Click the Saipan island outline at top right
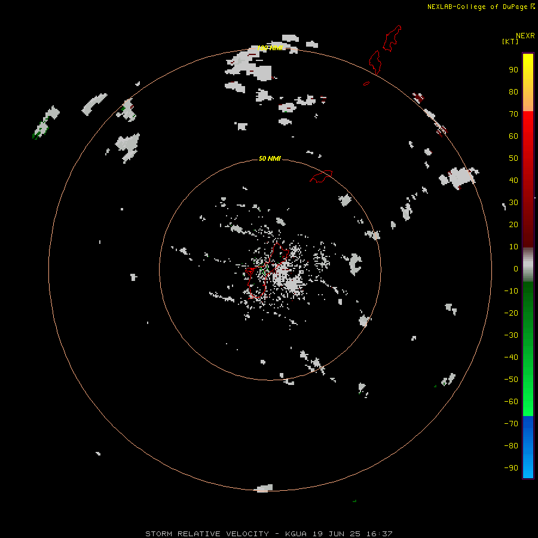The height and width of the screenshot is (538, 538). coord(392,38)
